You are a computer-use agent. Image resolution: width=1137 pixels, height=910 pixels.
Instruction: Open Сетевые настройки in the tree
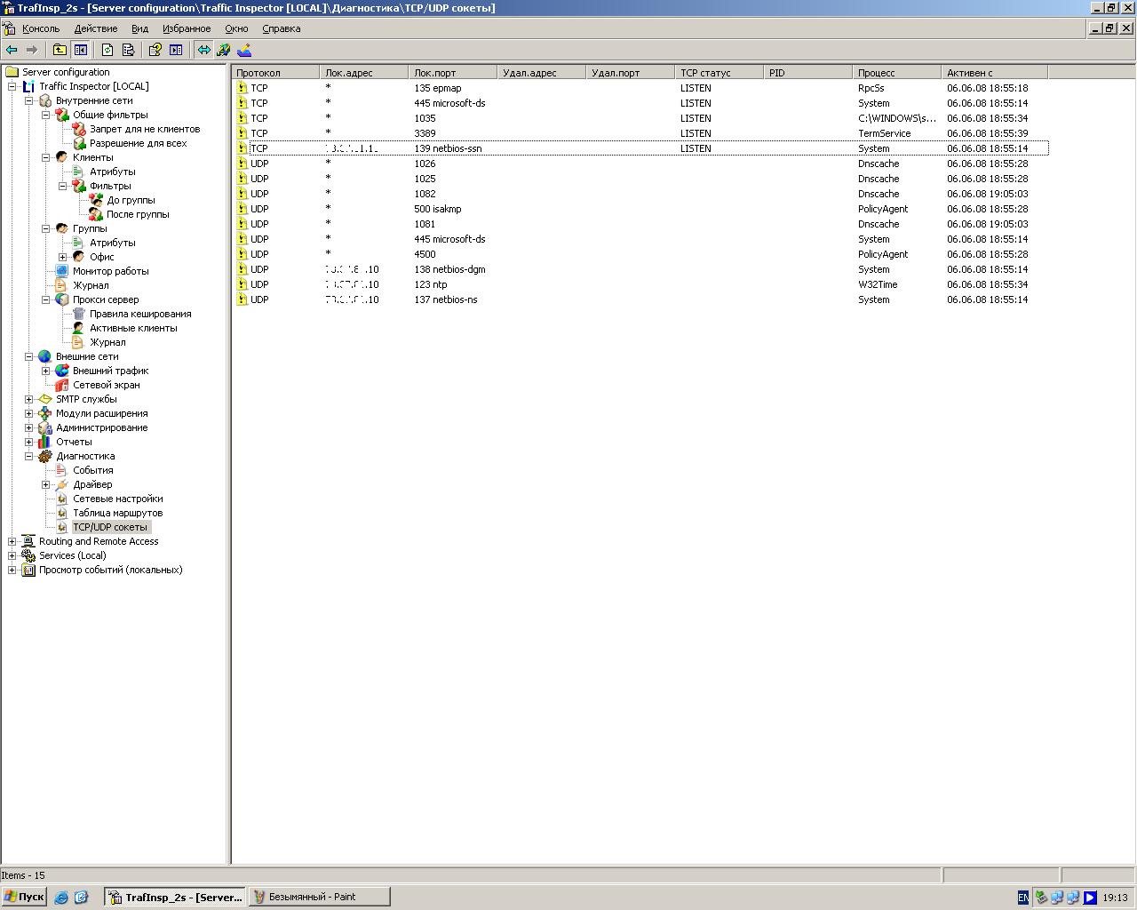117,499
